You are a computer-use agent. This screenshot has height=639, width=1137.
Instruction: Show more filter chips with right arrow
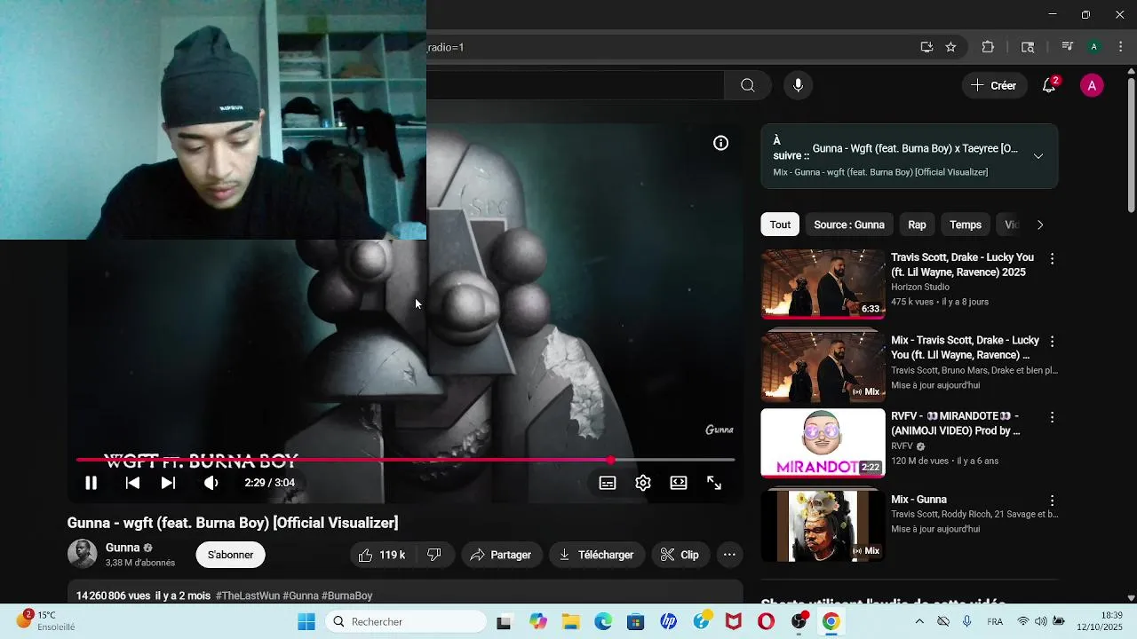[1040, 225]
